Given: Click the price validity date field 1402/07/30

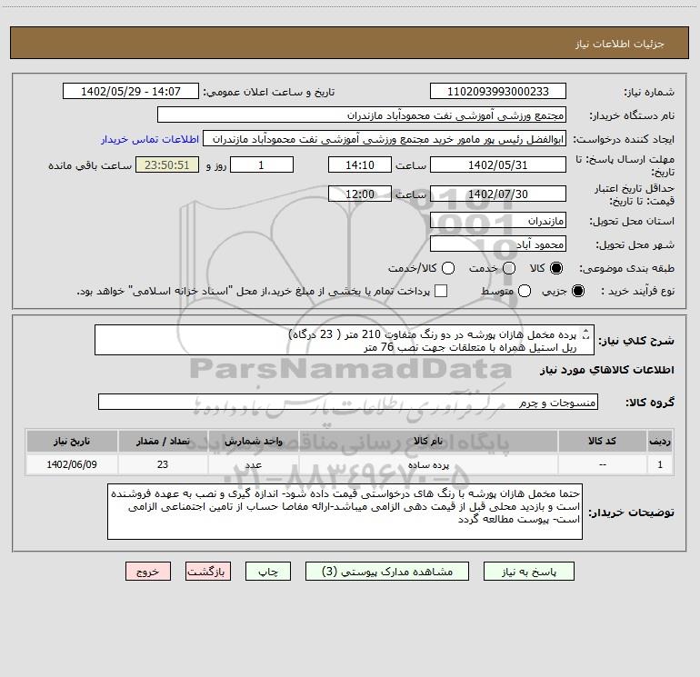Looking at the screenshot, I should coord(497,194).
